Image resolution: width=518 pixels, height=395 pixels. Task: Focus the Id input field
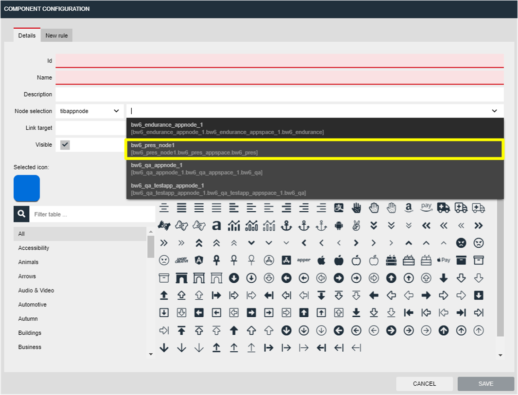click(x=280, y=61)
